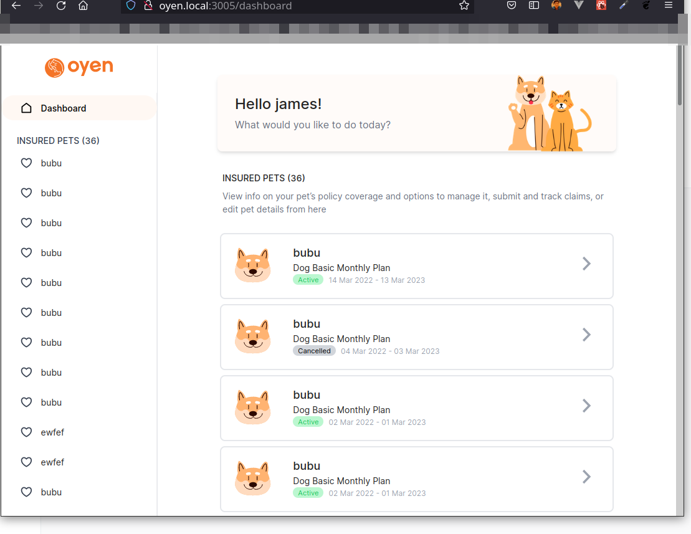Open the Firefox hamburger menu

[x=669, y=6]
